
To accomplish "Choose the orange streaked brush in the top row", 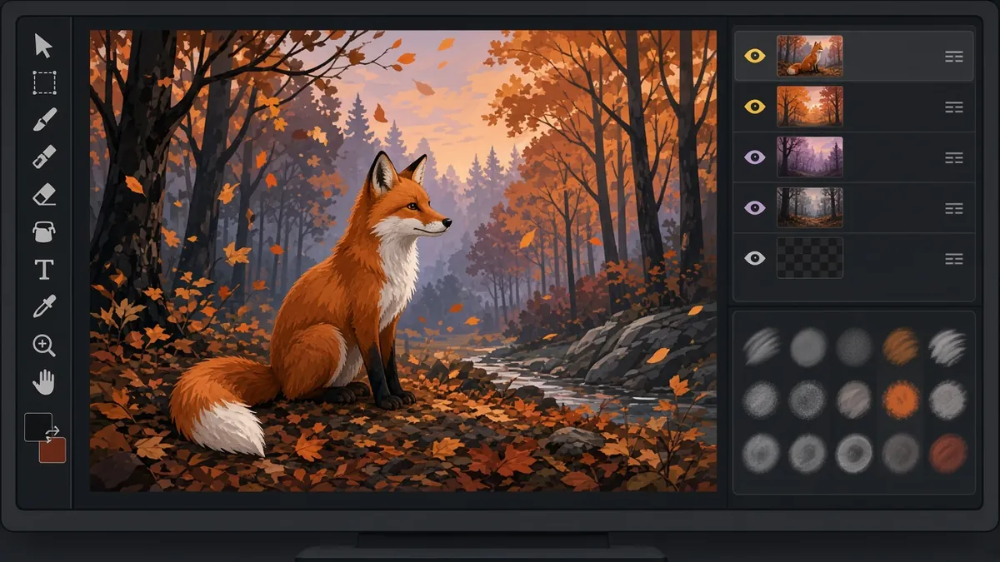I will pos(901,346).
